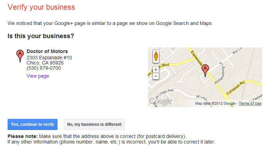266x156 pixels.
Task: Click the Google logo on the map
Action: pyautogui.click(x=160, y=101)
